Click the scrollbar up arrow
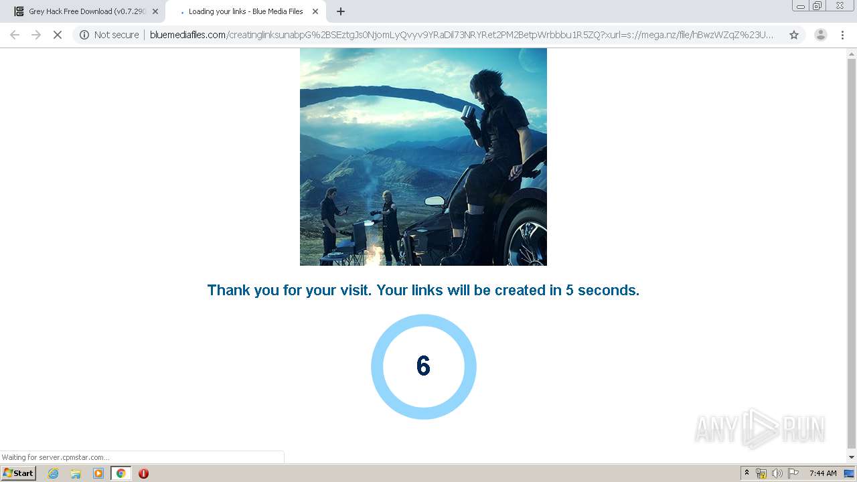Image resolution: width=857 pixels, height=482 pixels. [x=852, y=53]
